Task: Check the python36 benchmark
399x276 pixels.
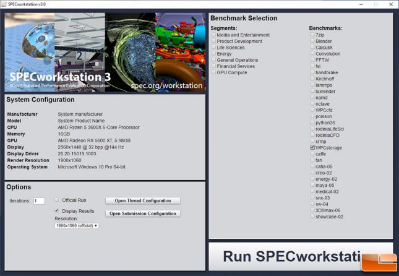Action: tap(312, 123)
